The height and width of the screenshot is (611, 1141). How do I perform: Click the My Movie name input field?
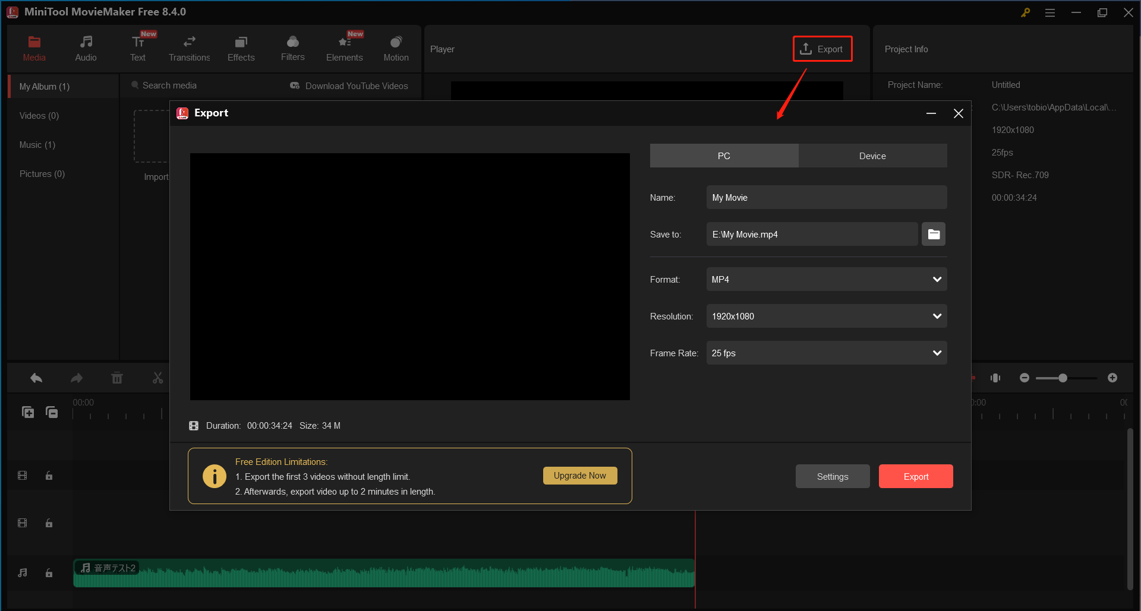[826, 197]
